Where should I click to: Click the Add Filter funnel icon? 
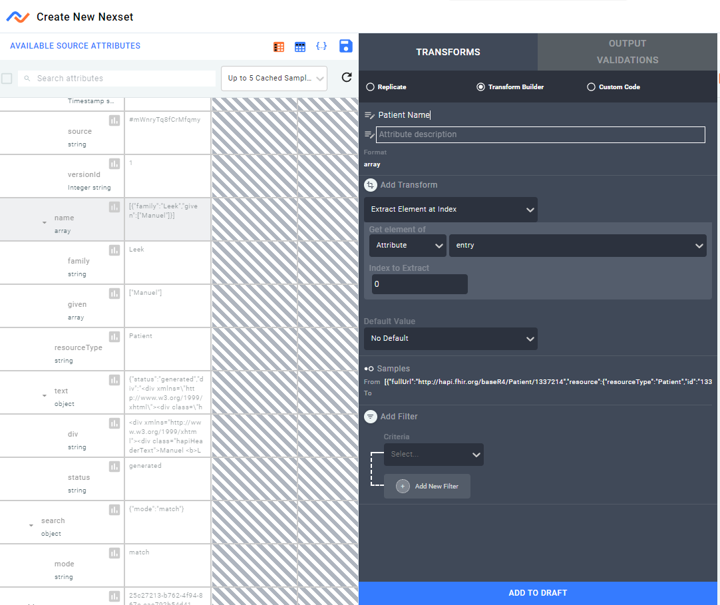click(371, 417)
